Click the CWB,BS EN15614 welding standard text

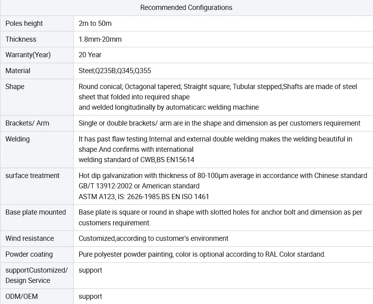click(x=167, y=160)
